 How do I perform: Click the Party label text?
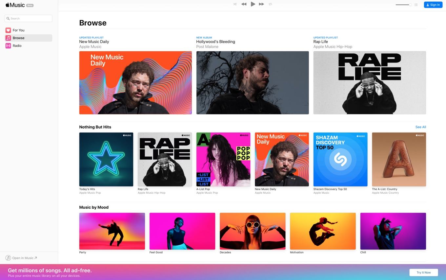pyautogui.click(x=83, y=252)
